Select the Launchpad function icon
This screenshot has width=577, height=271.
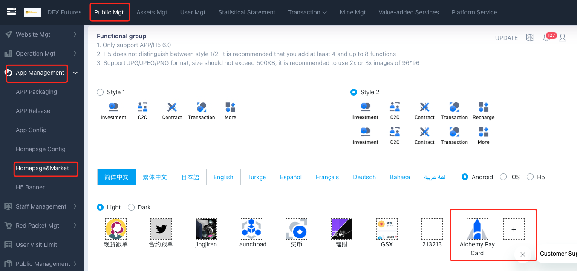pyautogui.click(x=251, y=229)
